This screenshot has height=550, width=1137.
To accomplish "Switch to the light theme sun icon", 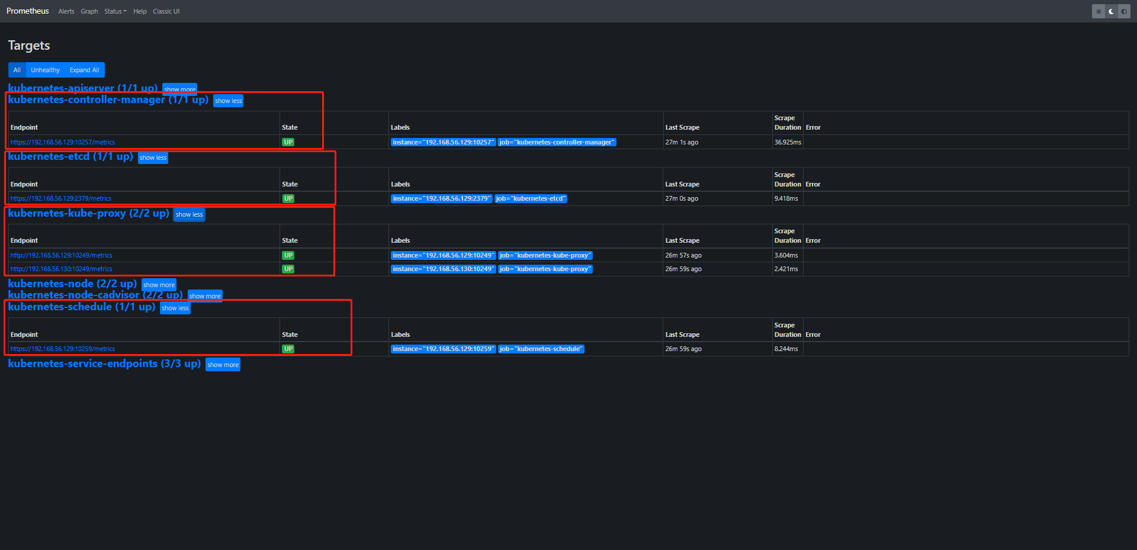I will [1099, 11].
